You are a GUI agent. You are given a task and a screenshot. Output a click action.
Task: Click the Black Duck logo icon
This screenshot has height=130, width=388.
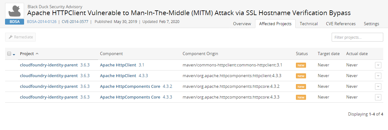(x=15, y=11)
